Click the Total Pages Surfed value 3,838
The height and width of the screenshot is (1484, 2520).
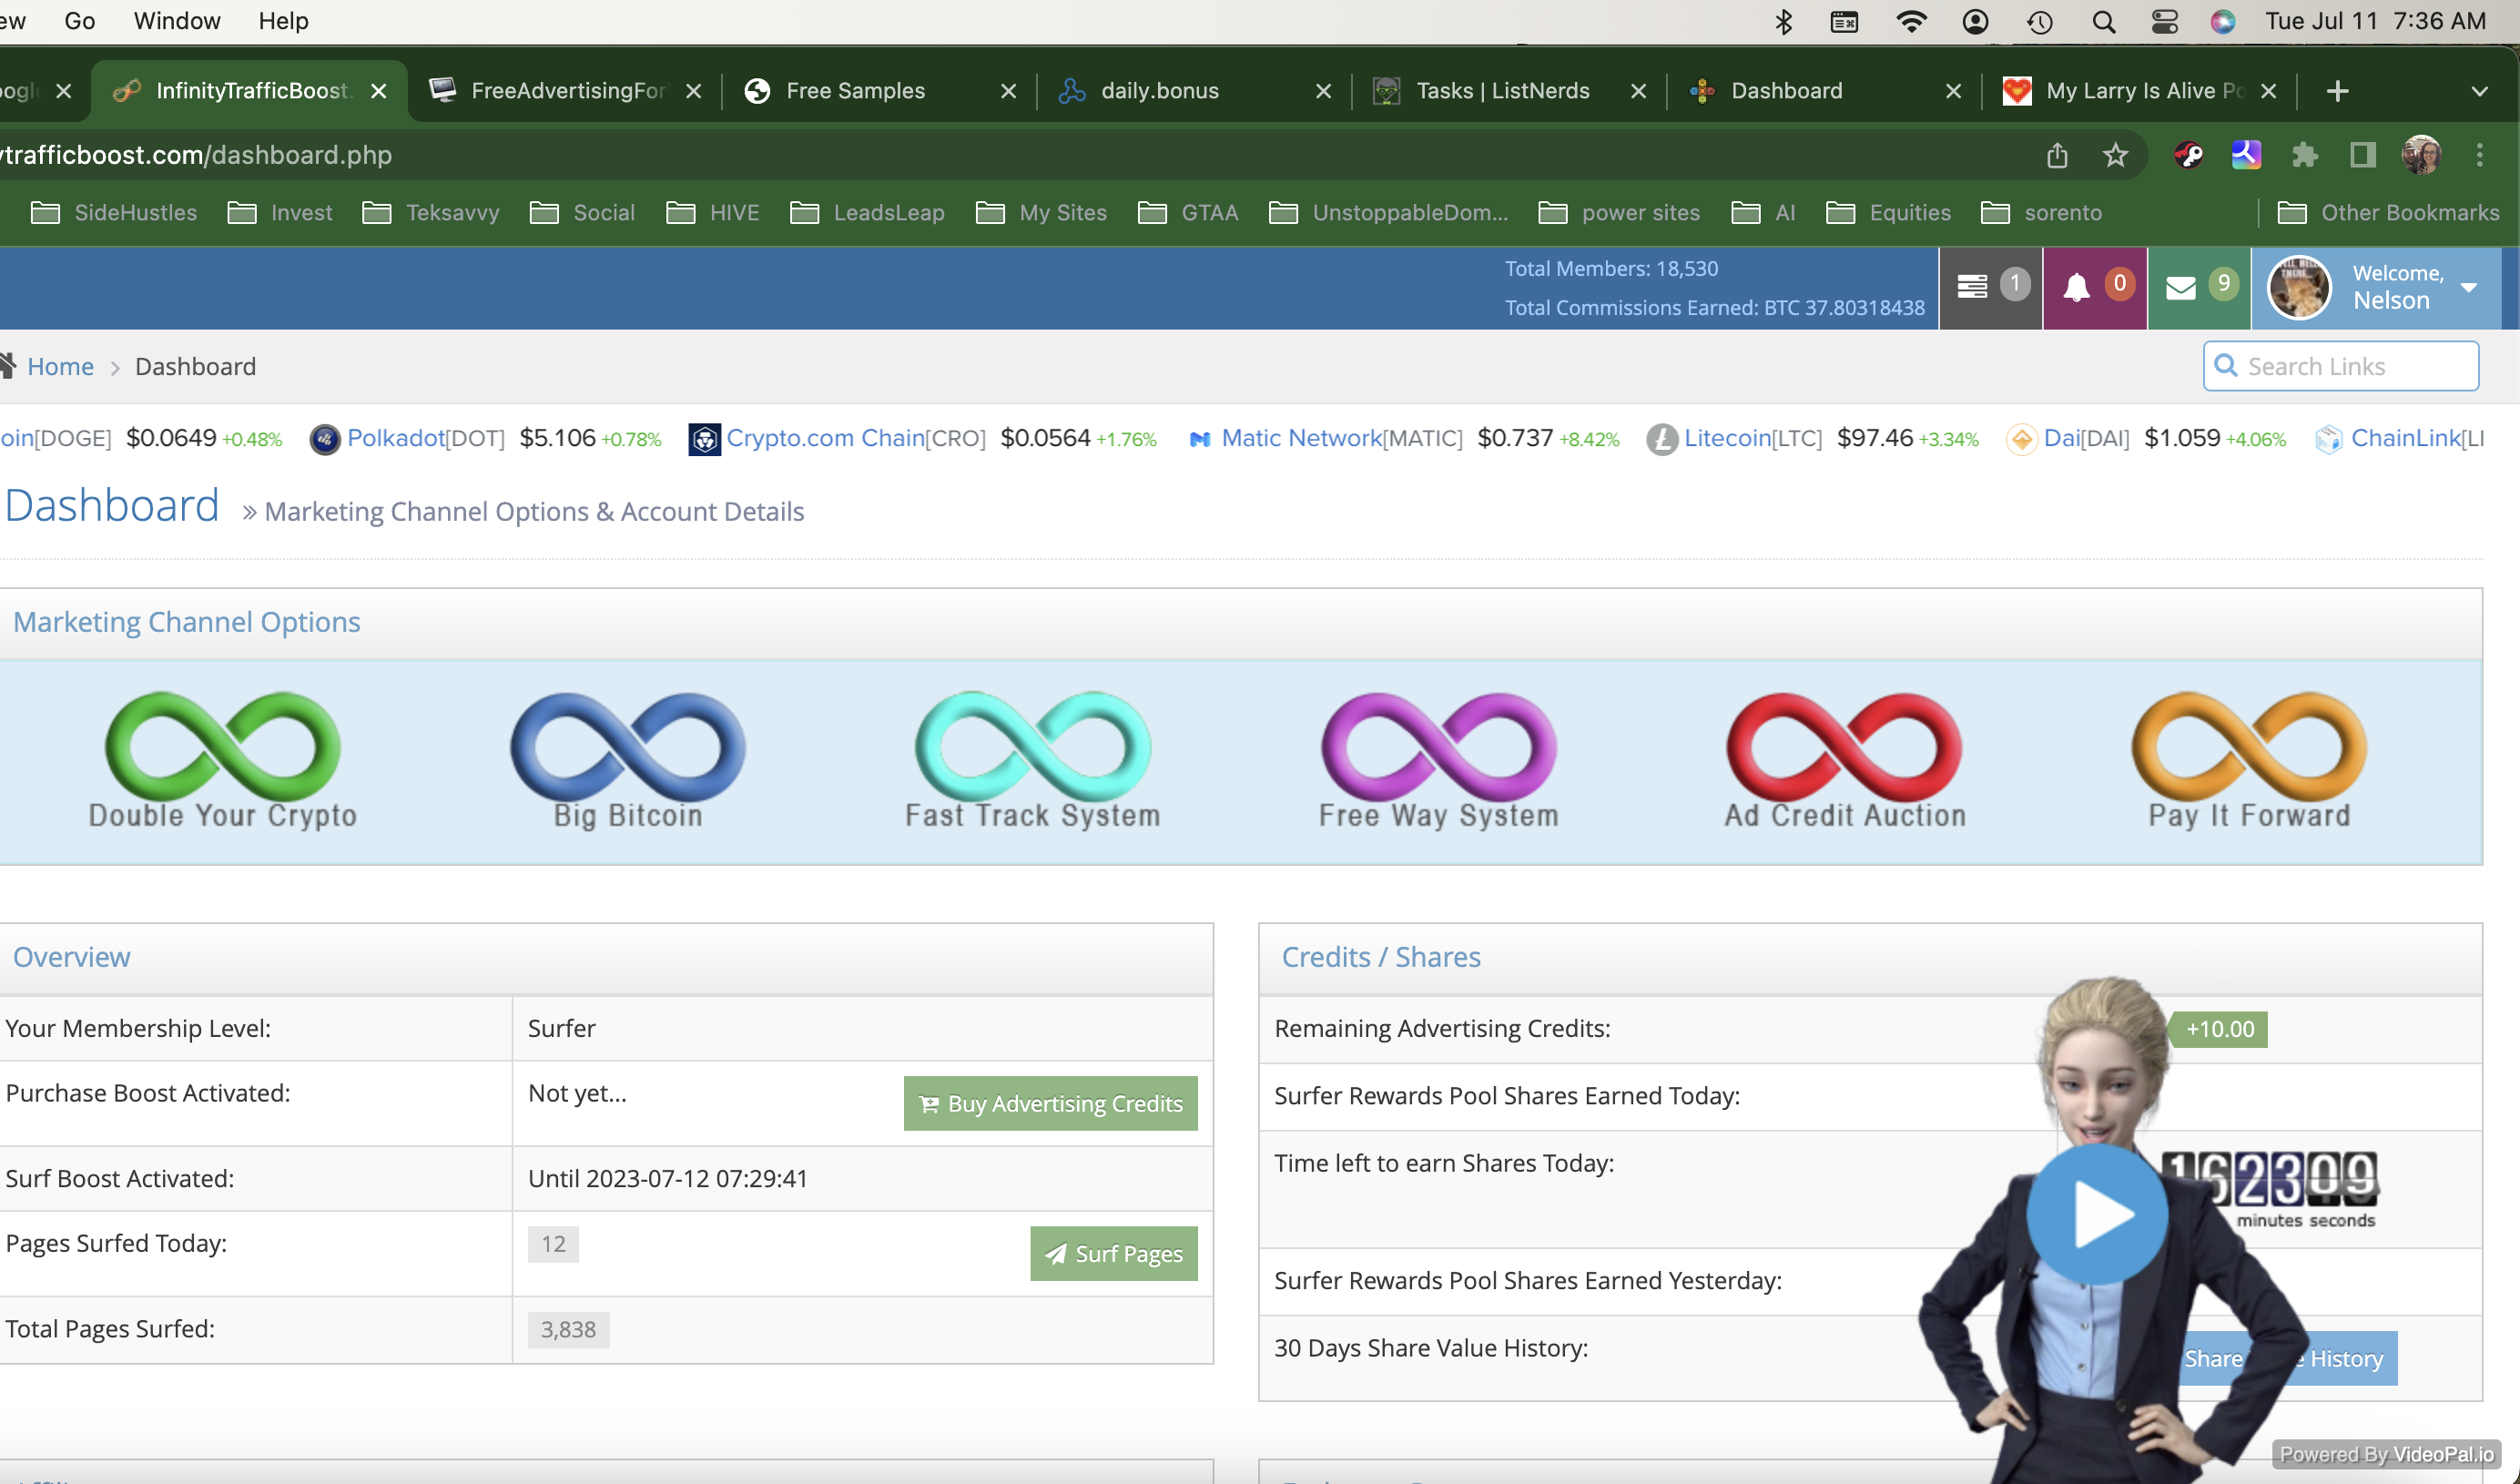point(568,1329)
